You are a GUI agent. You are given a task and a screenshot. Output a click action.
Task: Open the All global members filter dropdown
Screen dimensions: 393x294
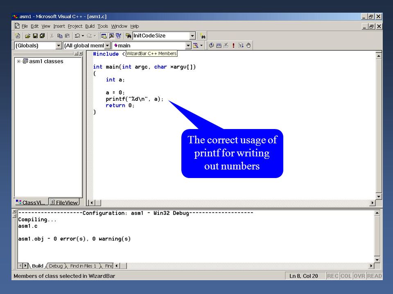pyautogui.click(x=107, y=45)
